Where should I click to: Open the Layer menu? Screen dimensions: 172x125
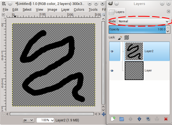click(x=65, y=10)
